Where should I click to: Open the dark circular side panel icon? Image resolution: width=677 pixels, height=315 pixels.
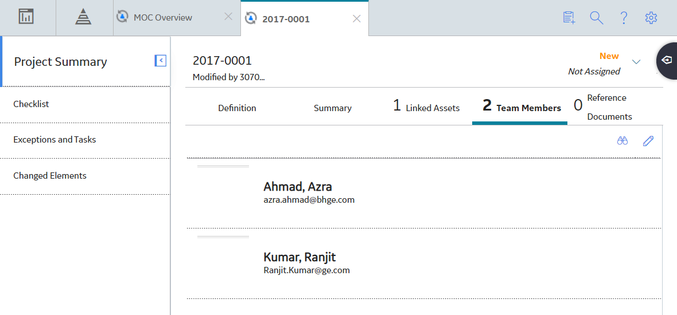tap(667, 60)
